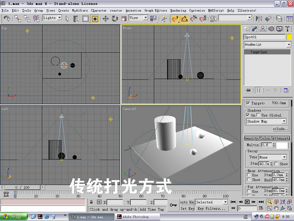Open Curve Editor icon at toolbar end
Image resolution: width=294 pixels, height=221 pixels.
(x=289, y=19)
